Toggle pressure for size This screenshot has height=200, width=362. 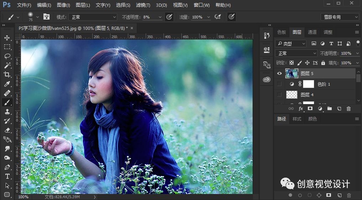(232, 17)
